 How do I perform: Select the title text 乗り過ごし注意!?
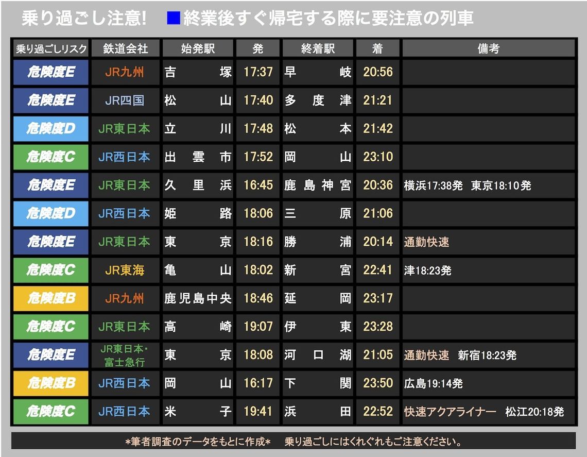(84, 18)
